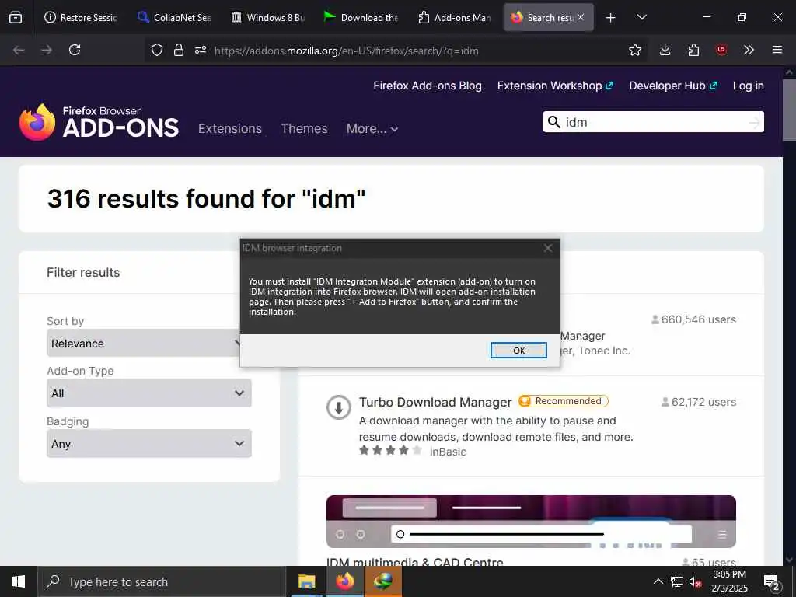Switch to CollabNet Search tab
Viewport: 796px width, 597px height.
pos(175,18)
